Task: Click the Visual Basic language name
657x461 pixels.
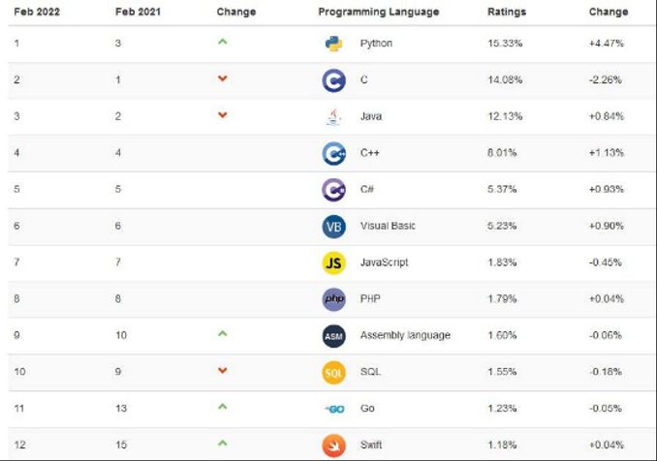Action: [388, 226]
